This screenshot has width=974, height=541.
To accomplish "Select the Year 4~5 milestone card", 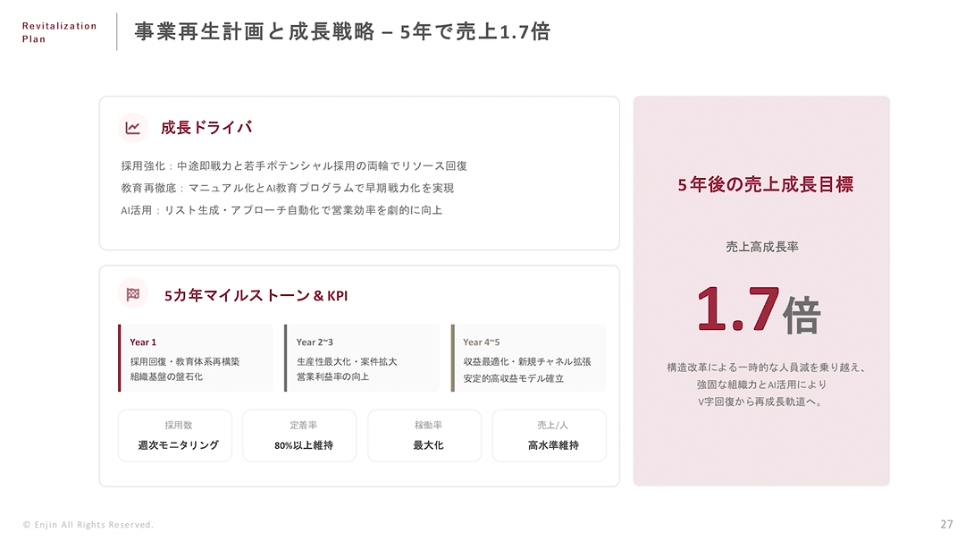I will tap(528, 359).
